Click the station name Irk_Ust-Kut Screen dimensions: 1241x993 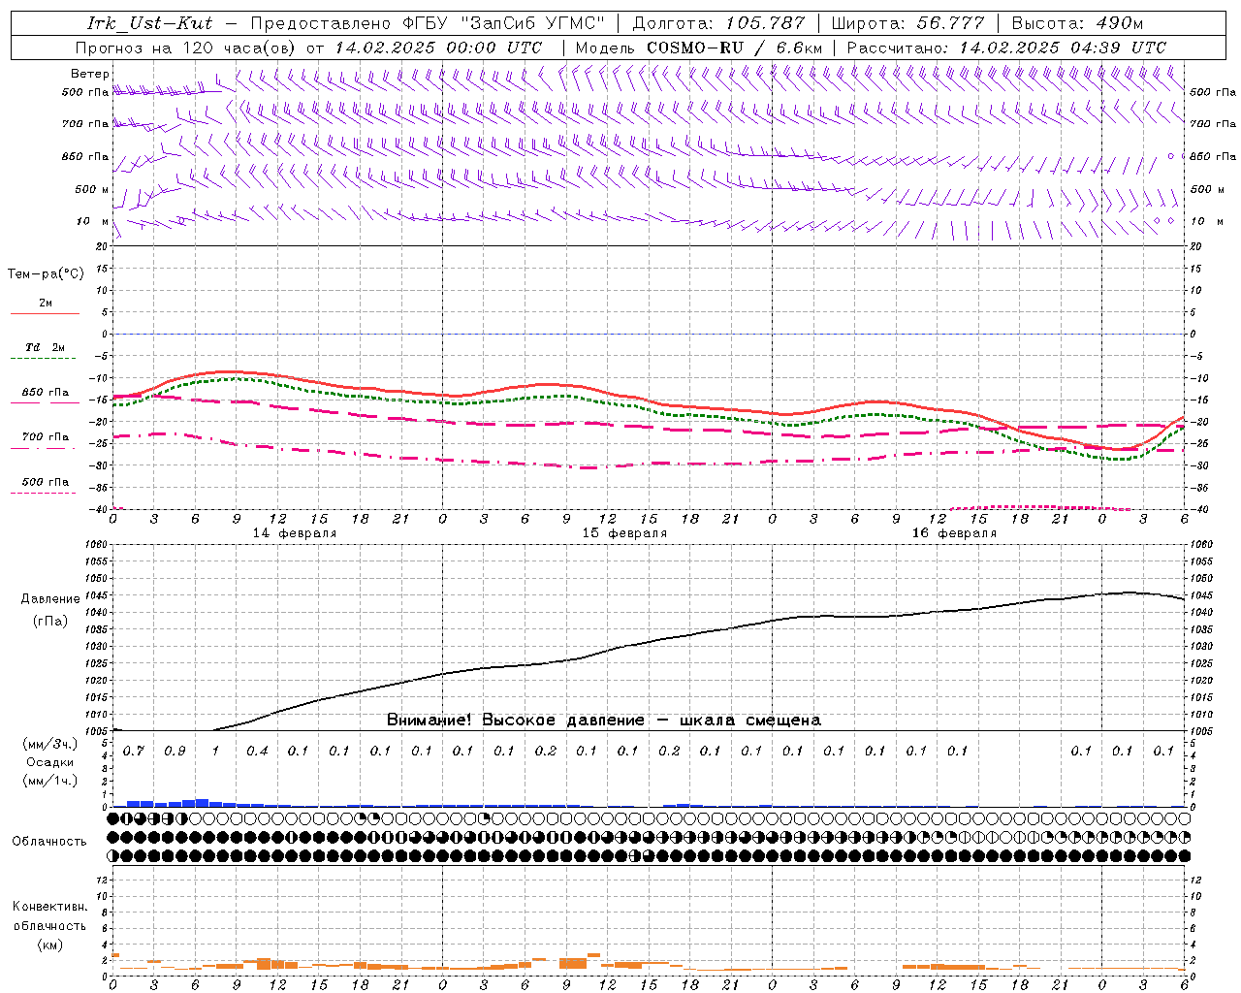point(150,23)
